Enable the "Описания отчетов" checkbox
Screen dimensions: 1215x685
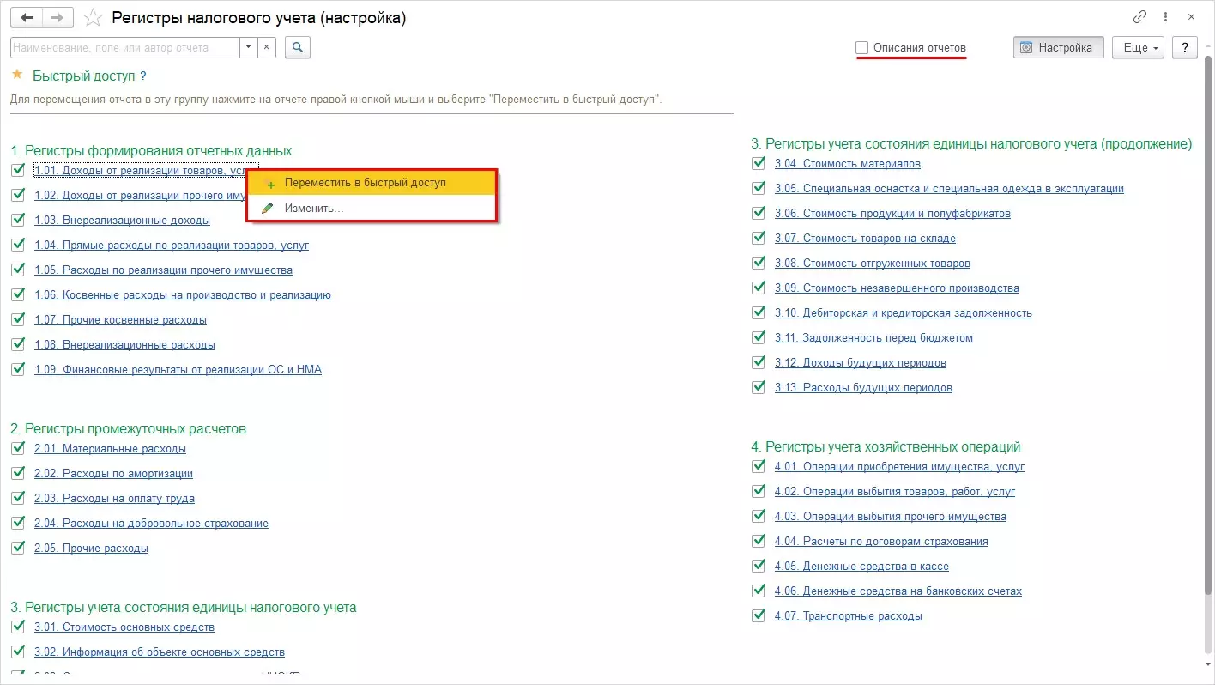pyautogui.click(x=862, y=48)
